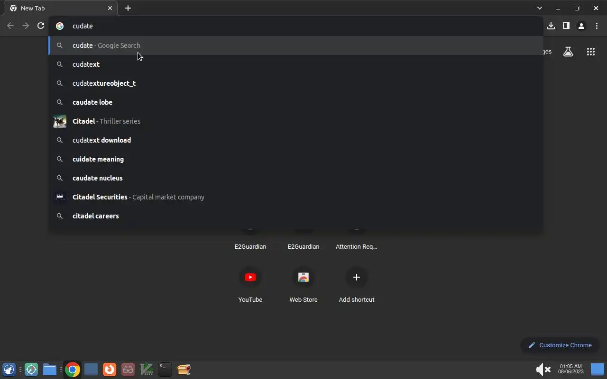Image resolution: width=607 pixels, height=379 pixels.
Task: Open the Google apps grid
Action: 591,52
